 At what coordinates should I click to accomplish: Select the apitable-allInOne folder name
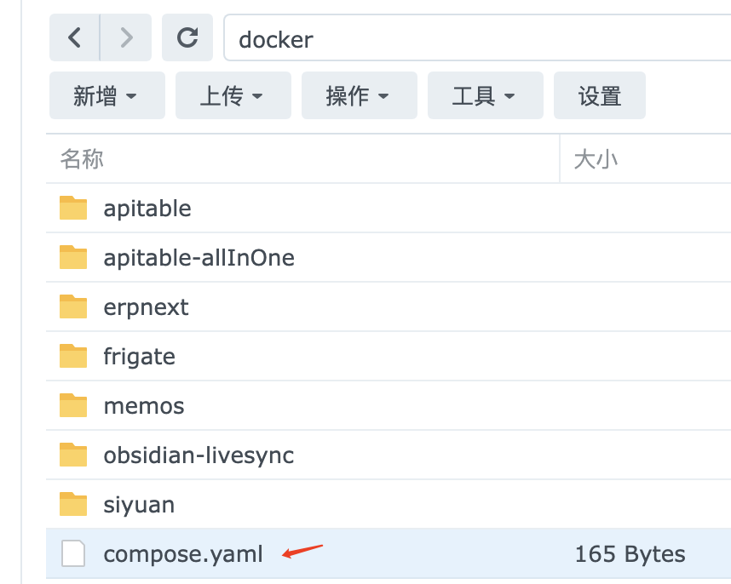coord(199,258)
